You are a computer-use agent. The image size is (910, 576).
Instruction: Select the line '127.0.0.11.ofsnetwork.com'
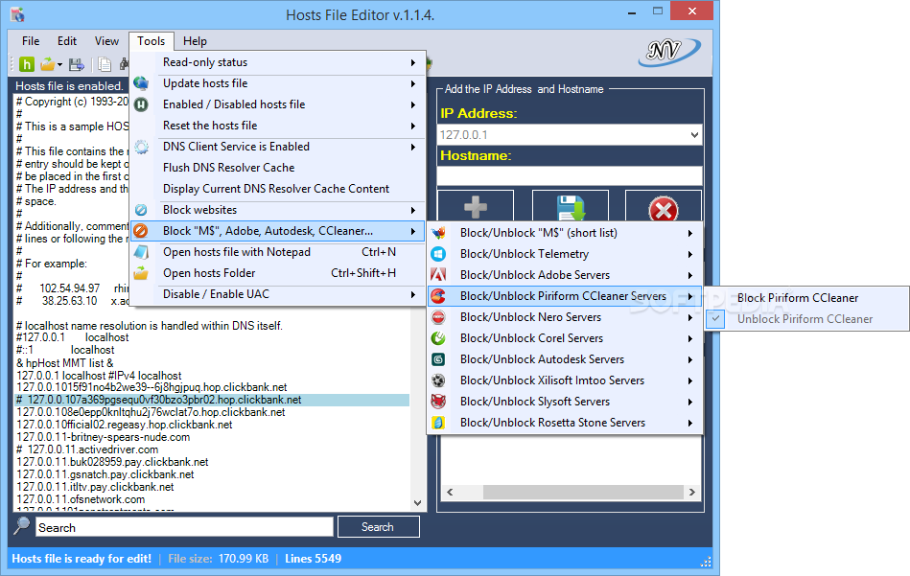(x=81, y=500)
